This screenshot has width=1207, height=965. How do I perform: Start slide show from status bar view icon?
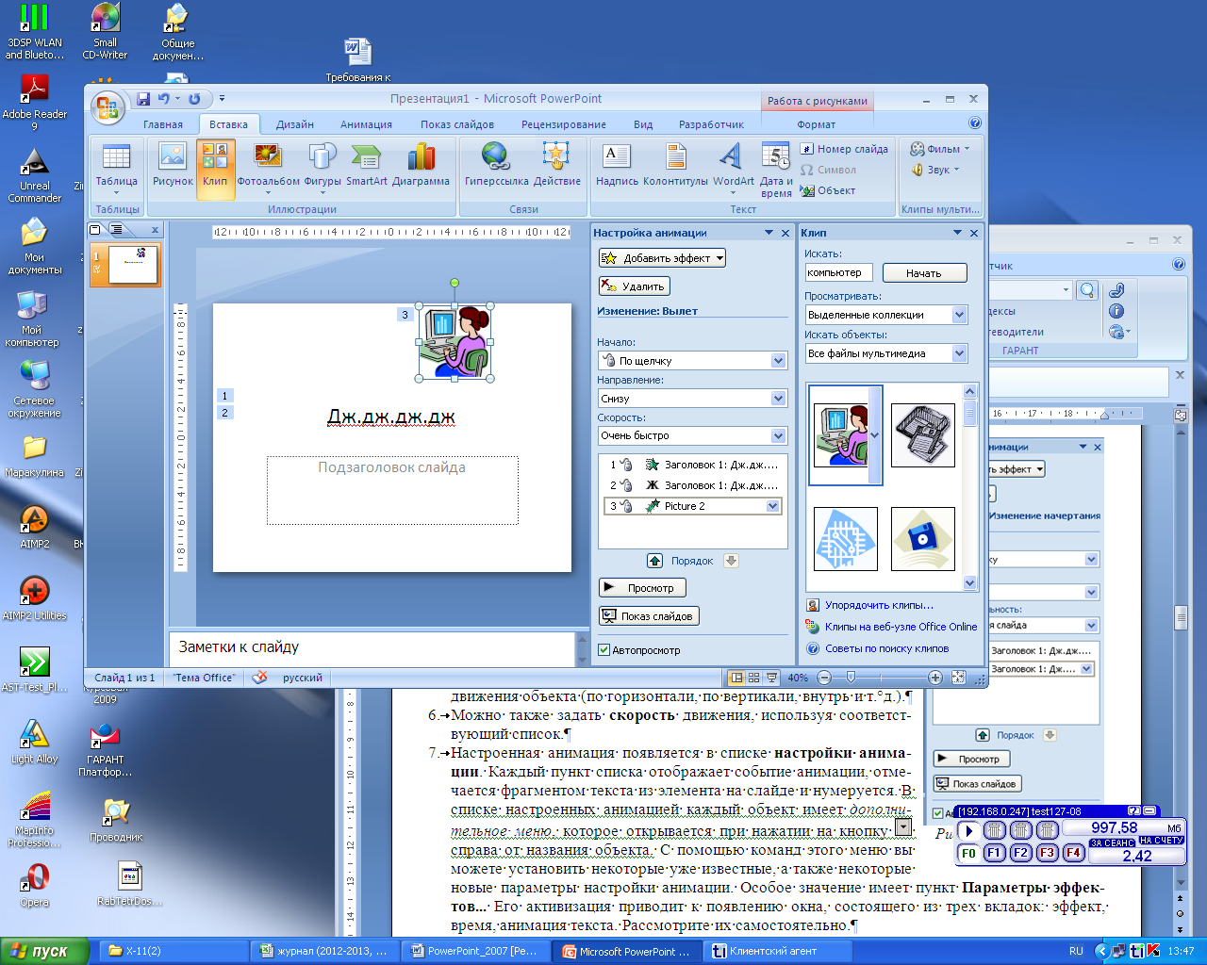tap(772, 678)
